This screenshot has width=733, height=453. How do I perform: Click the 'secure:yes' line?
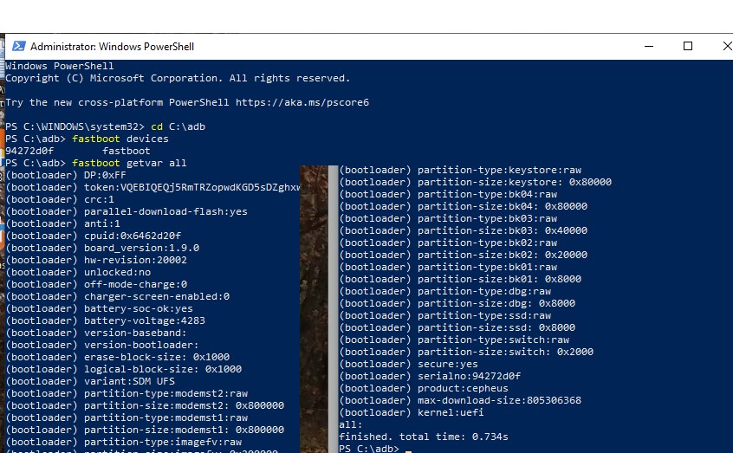409,366
